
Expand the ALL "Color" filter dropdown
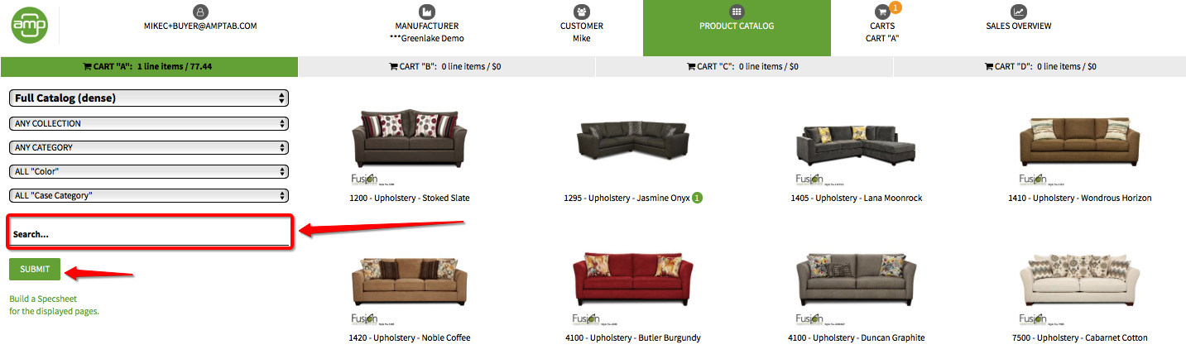pos(149,171)
